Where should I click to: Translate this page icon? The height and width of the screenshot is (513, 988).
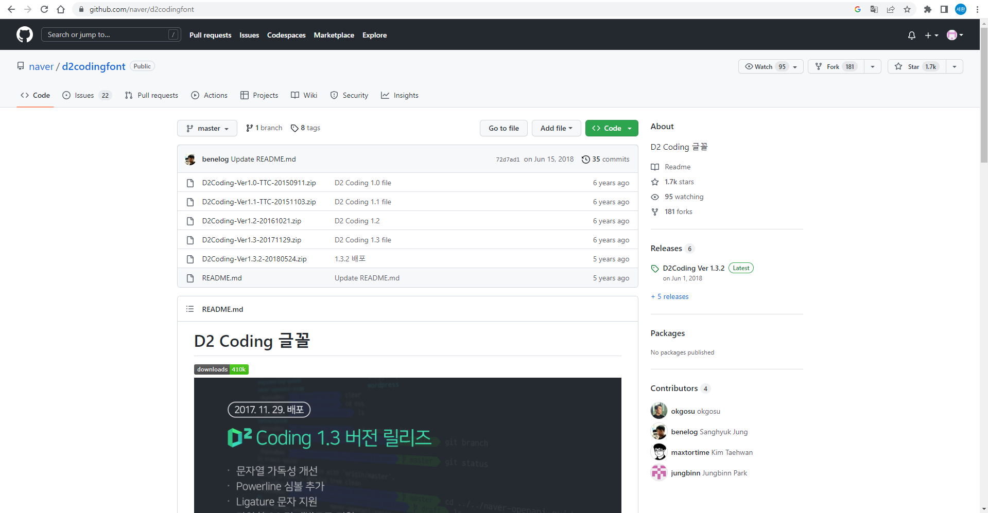tap(874, 9)
